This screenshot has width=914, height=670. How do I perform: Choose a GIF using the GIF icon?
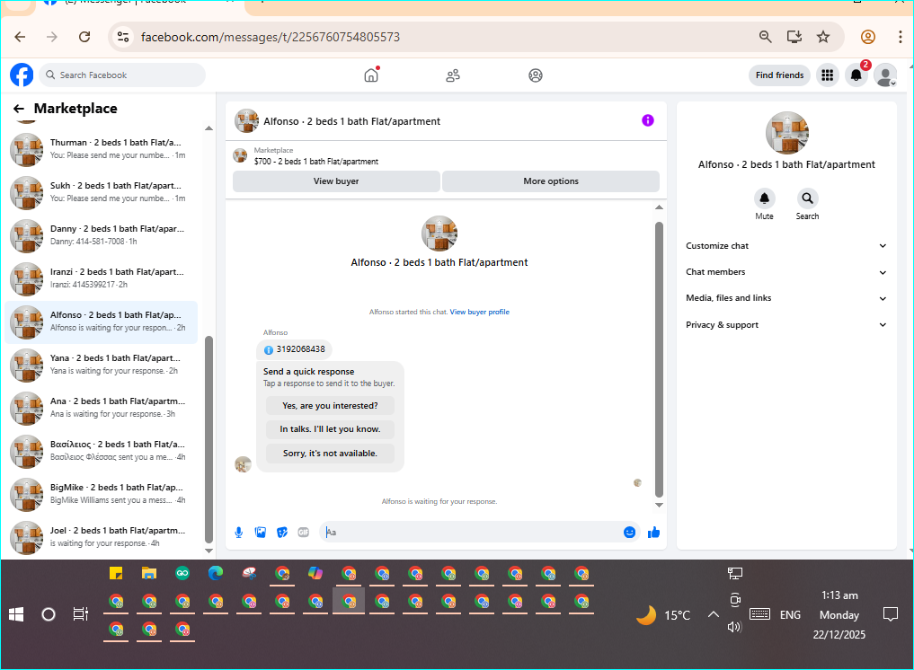[304, 532]
